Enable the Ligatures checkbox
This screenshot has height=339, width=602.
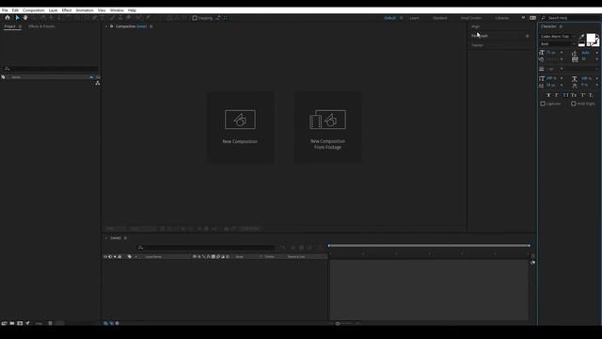point(543,104)
